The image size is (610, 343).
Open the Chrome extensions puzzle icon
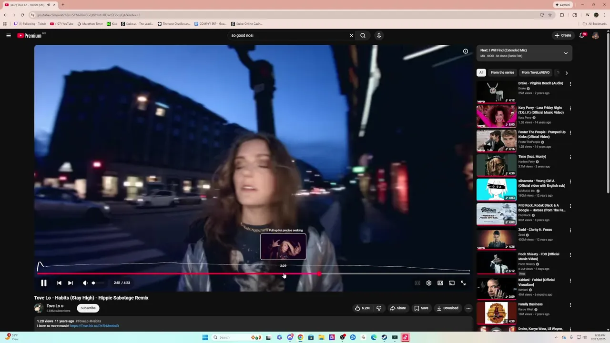[x=562, y=15]
